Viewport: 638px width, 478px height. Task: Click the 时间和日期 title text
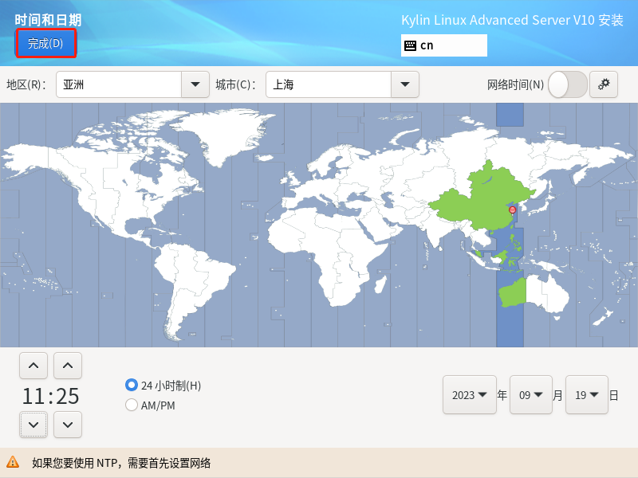(48, 20)
